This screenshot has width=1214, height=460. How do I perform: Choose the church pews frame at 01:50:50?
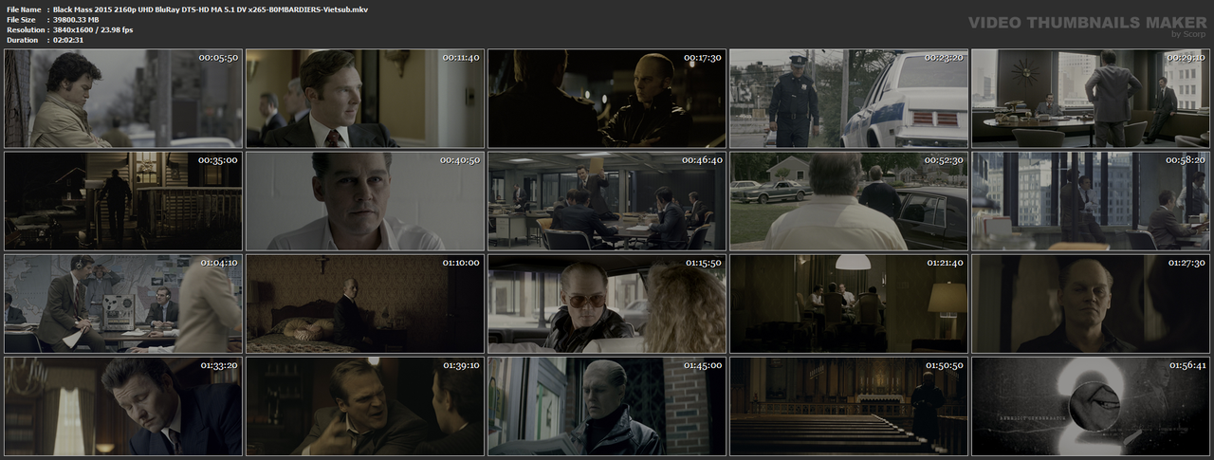point(849,406)
